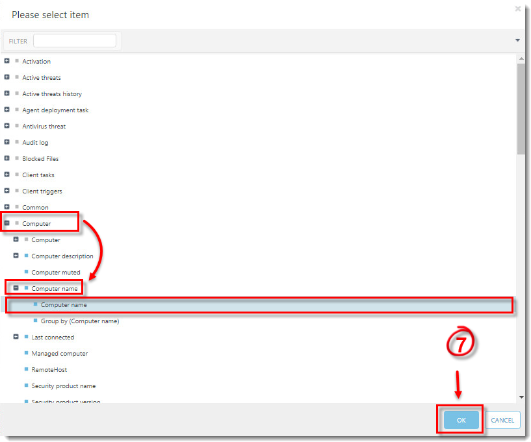Viewport: 531px width, 442px height.
Task: Close the dialog with the X
Action: coord(518,9)
